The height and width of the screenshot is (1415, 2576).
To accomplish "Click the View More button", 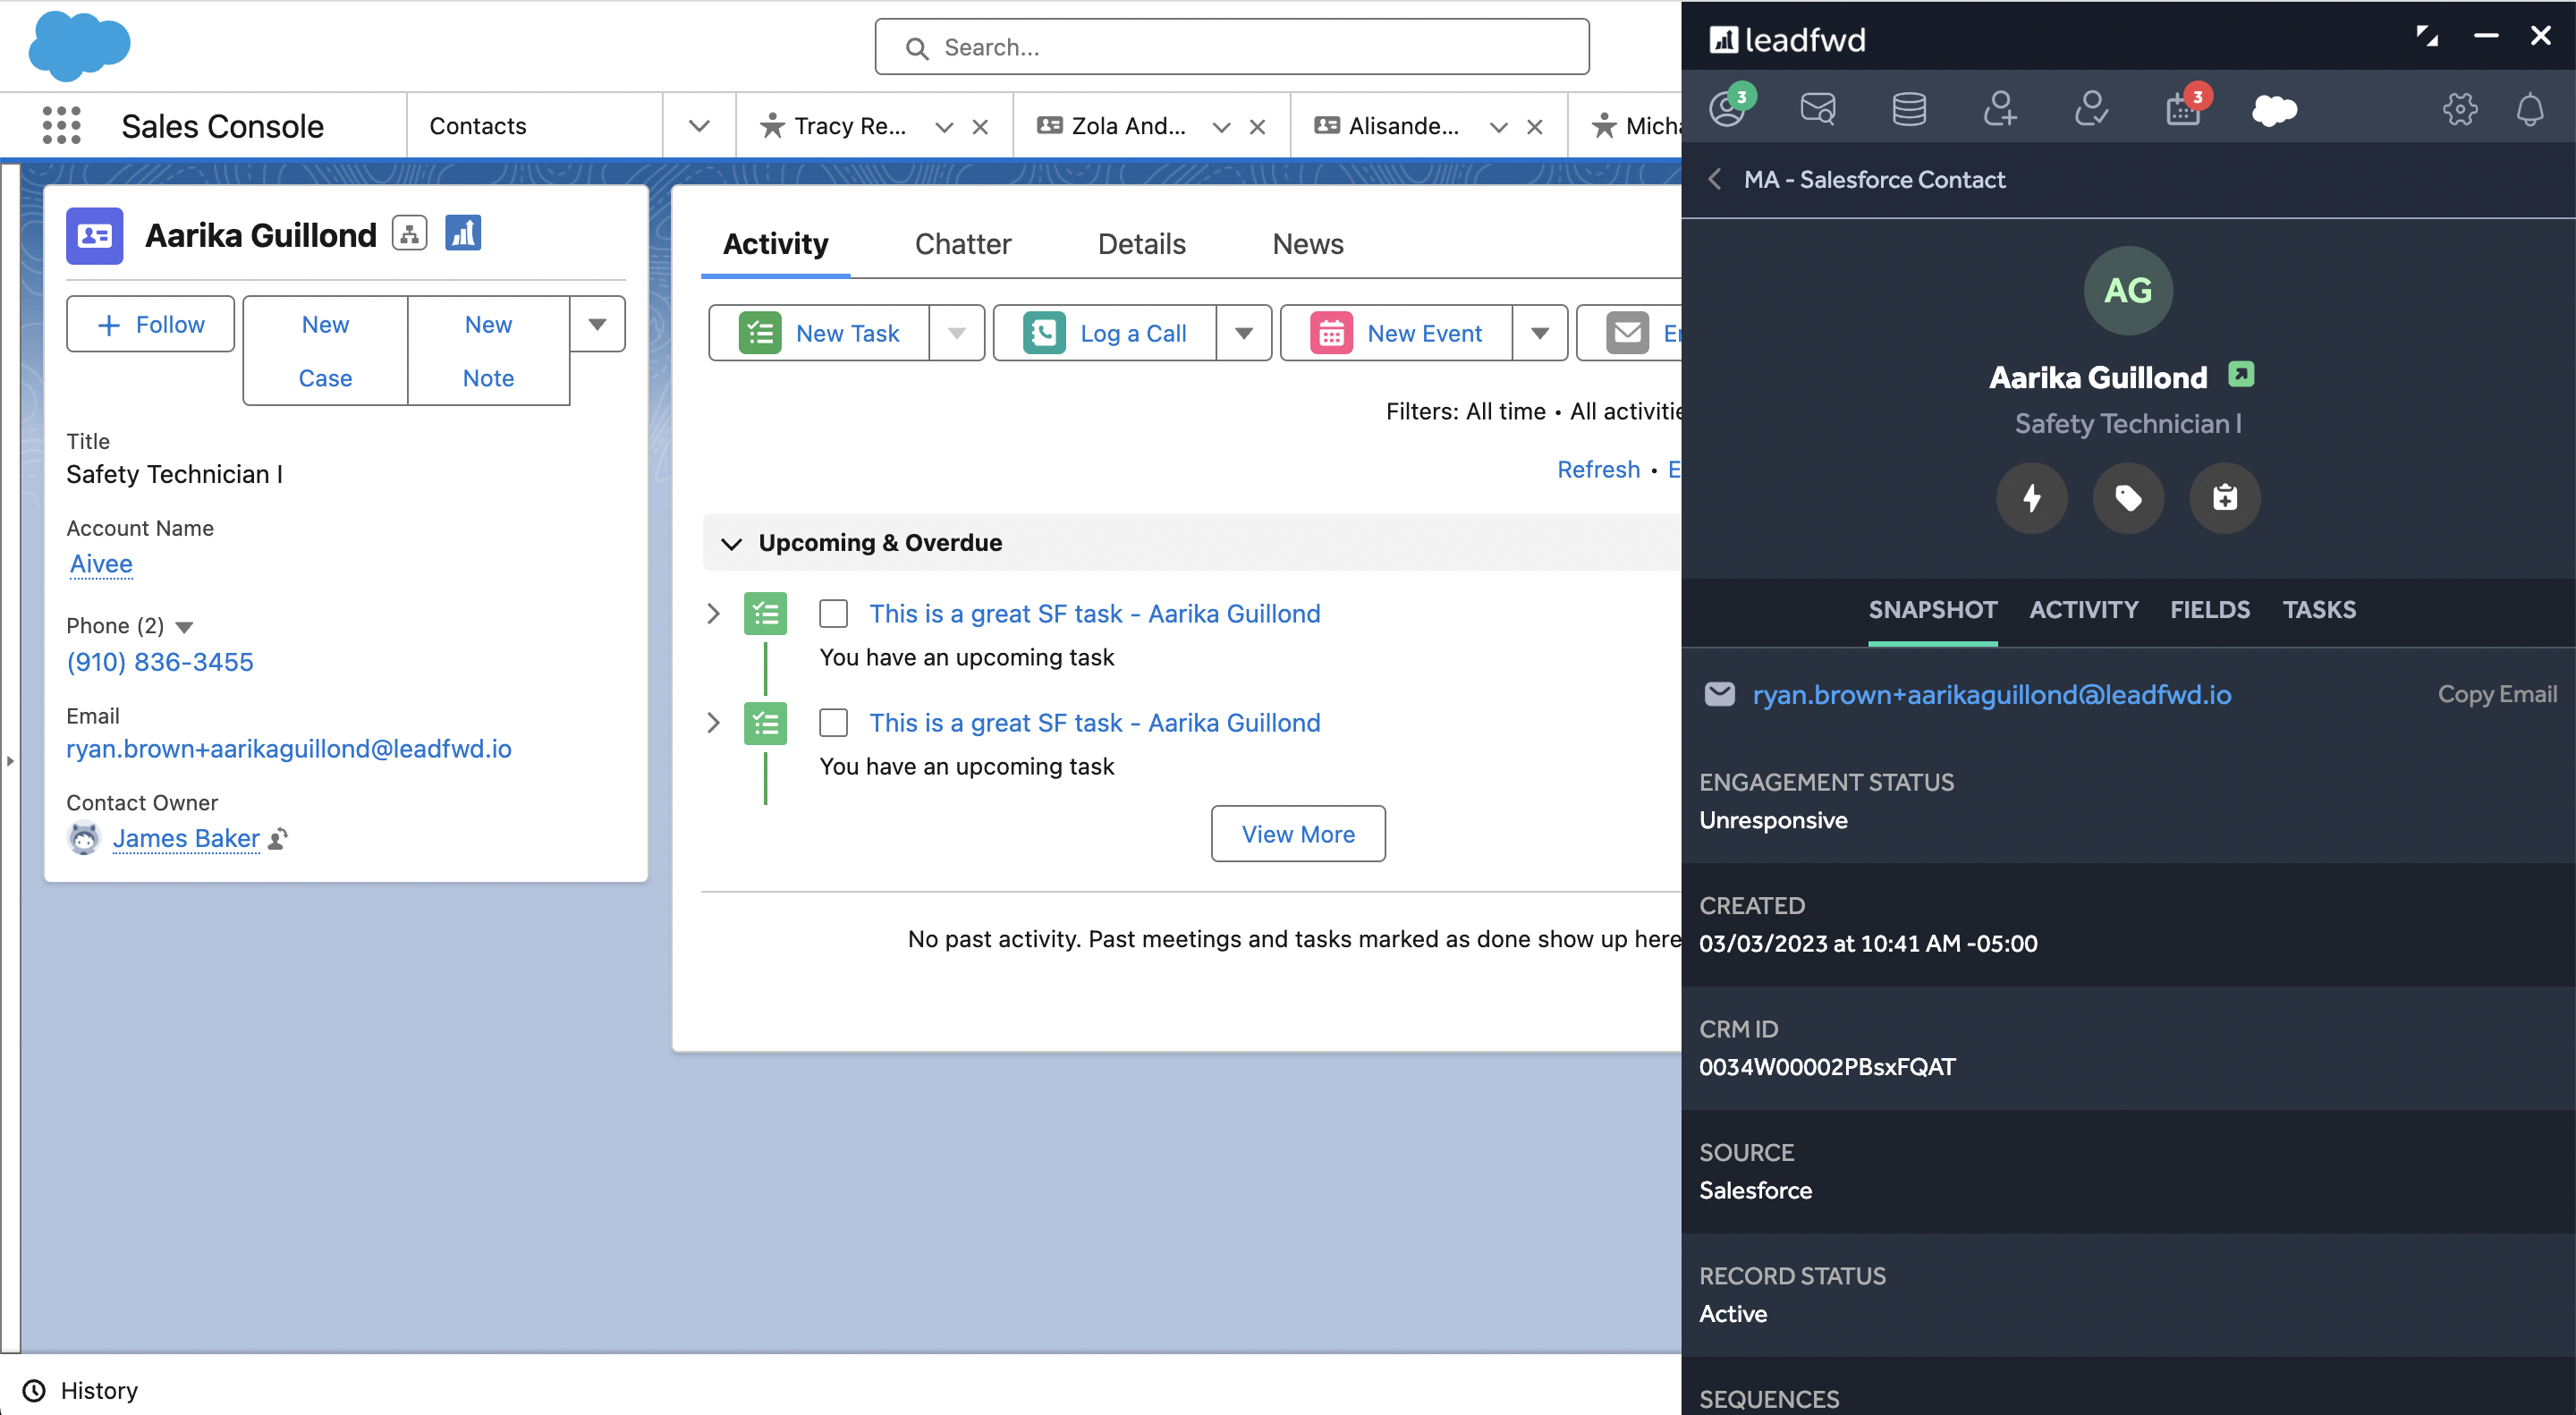I will click(1298, 834).
